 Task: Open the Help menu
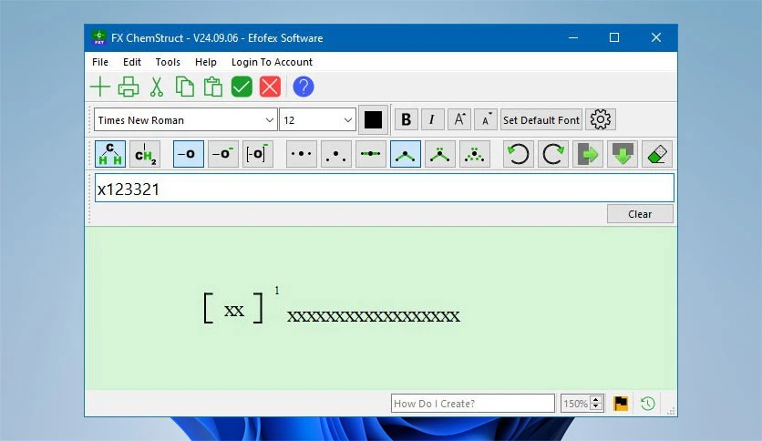tap(206, 62)
